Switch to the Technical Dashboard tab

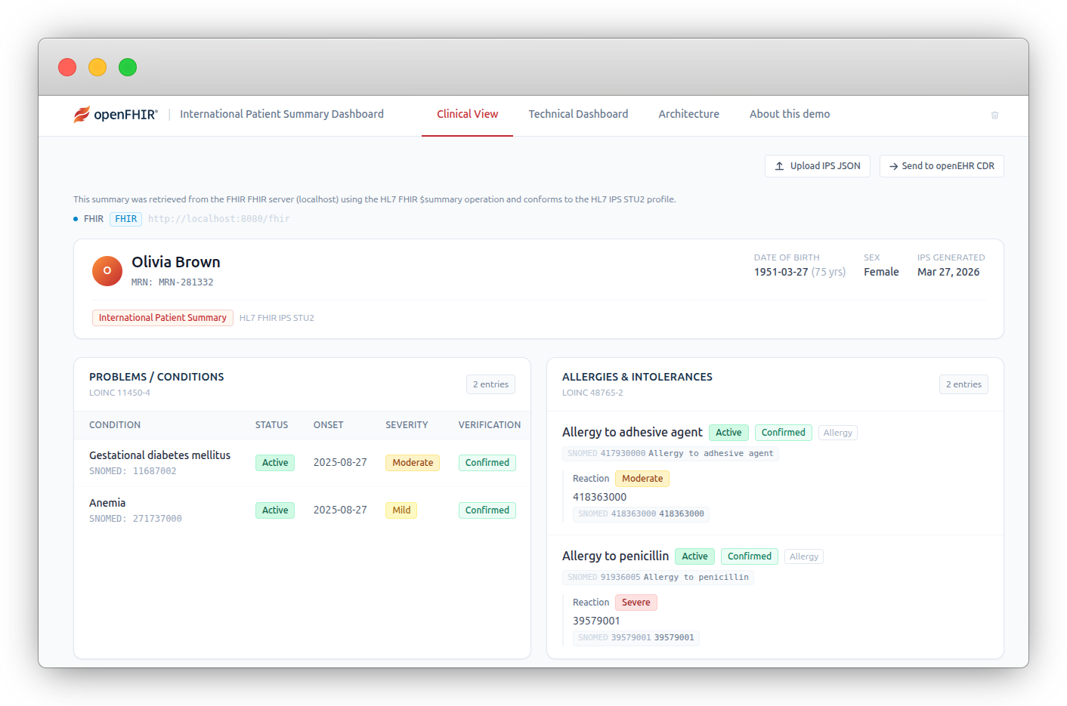click(578, 114)
